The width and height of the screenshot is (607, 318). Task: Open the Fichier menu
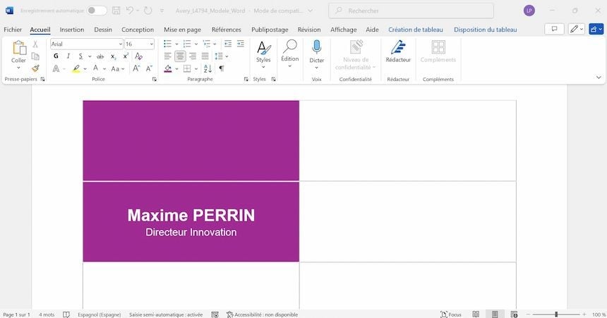coord(13,30)
